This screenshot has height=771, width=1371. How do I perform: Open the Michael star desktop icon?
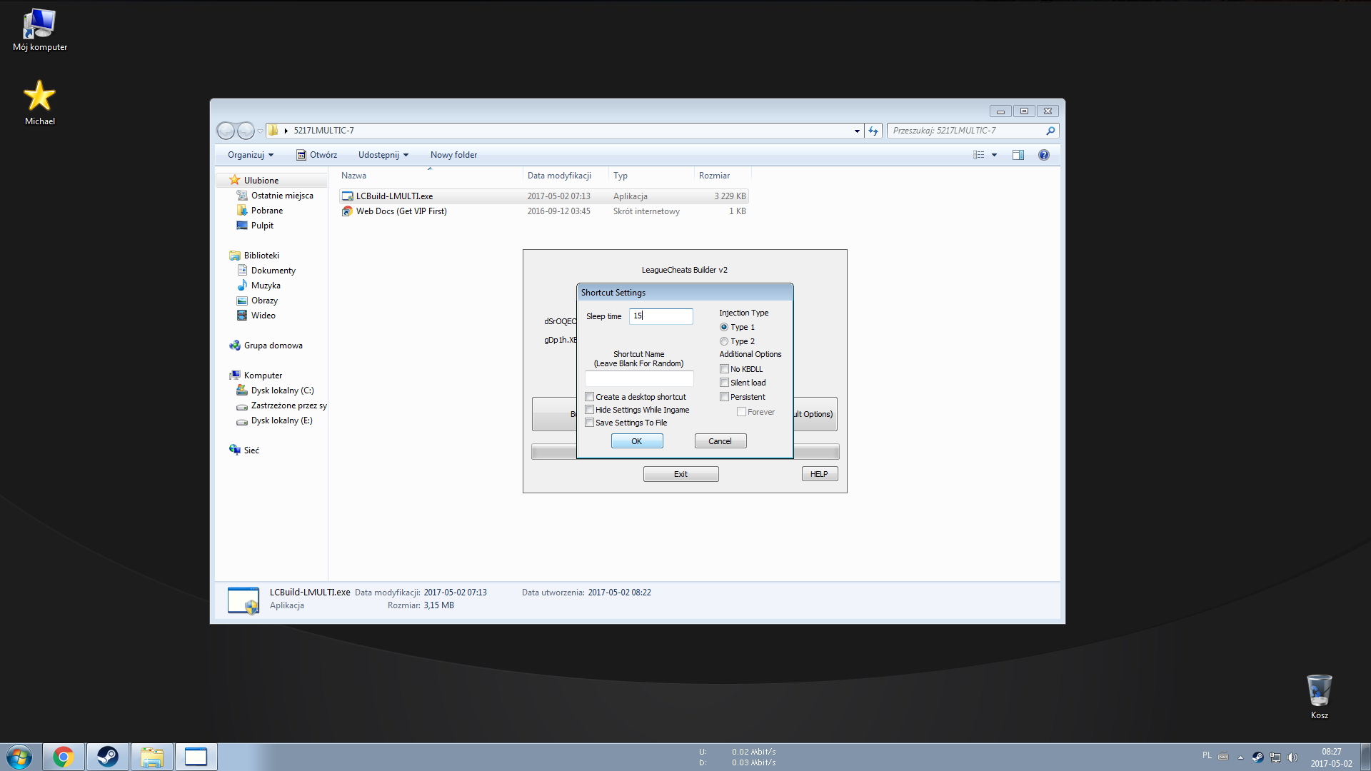(39, 102)
